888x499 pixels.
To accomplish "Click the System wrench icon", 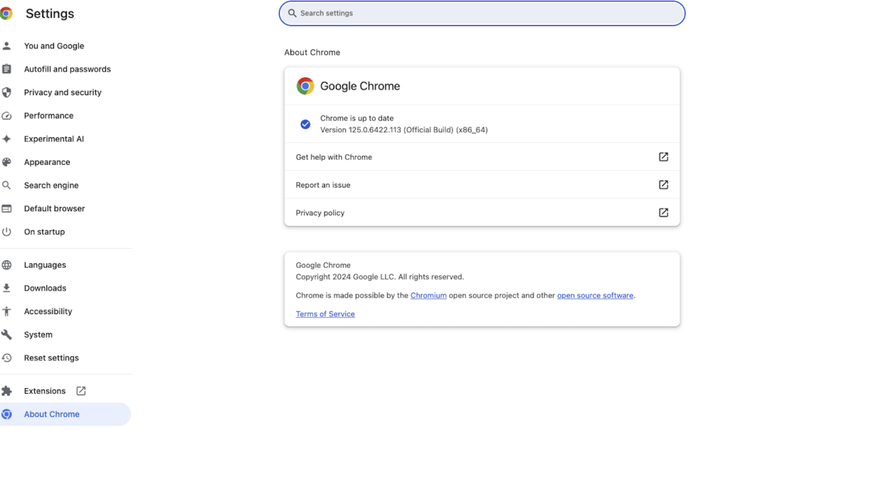I will tap(7, 335).
